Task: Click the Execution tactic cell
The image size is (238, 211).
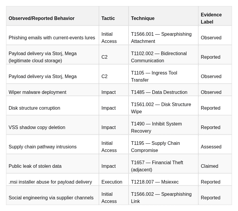Action: pos(114,179)
